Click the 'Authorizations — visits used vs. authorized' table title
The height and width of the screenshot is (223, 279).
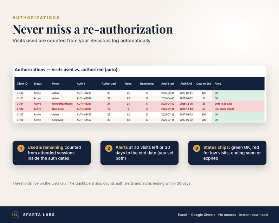coord(66,70)
